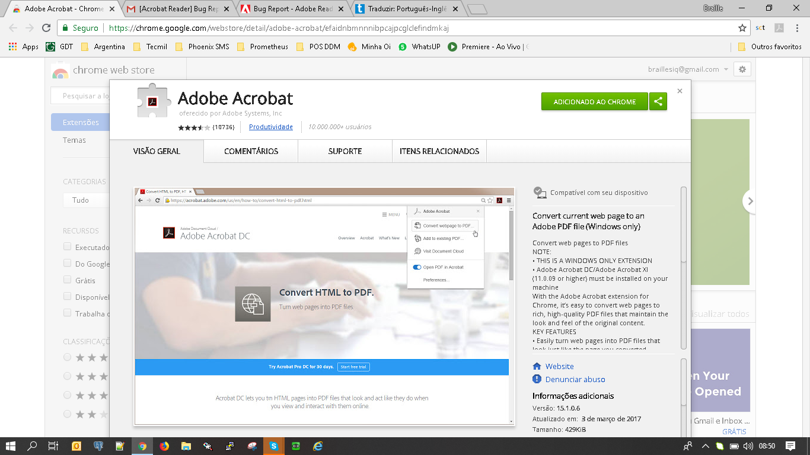The image size is (810, 455).
Task: Open the Produtividade category link
Action: click(x=270, y=126)
